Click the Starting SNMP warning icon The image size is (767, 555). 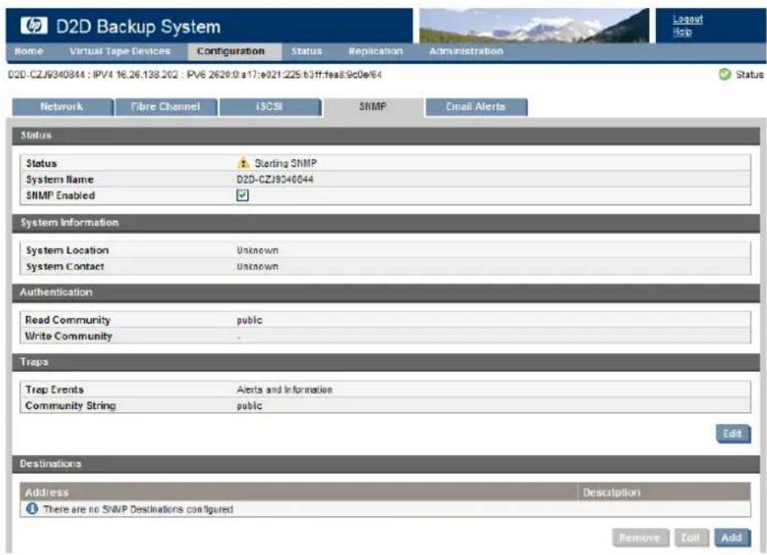(x=243, y=163)
